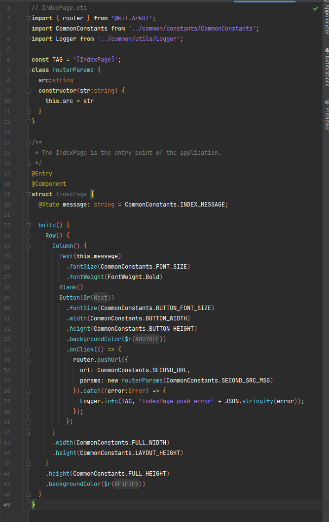Click 'this.src = str' statement
329x522 pixels.
(x=70, y=101)
